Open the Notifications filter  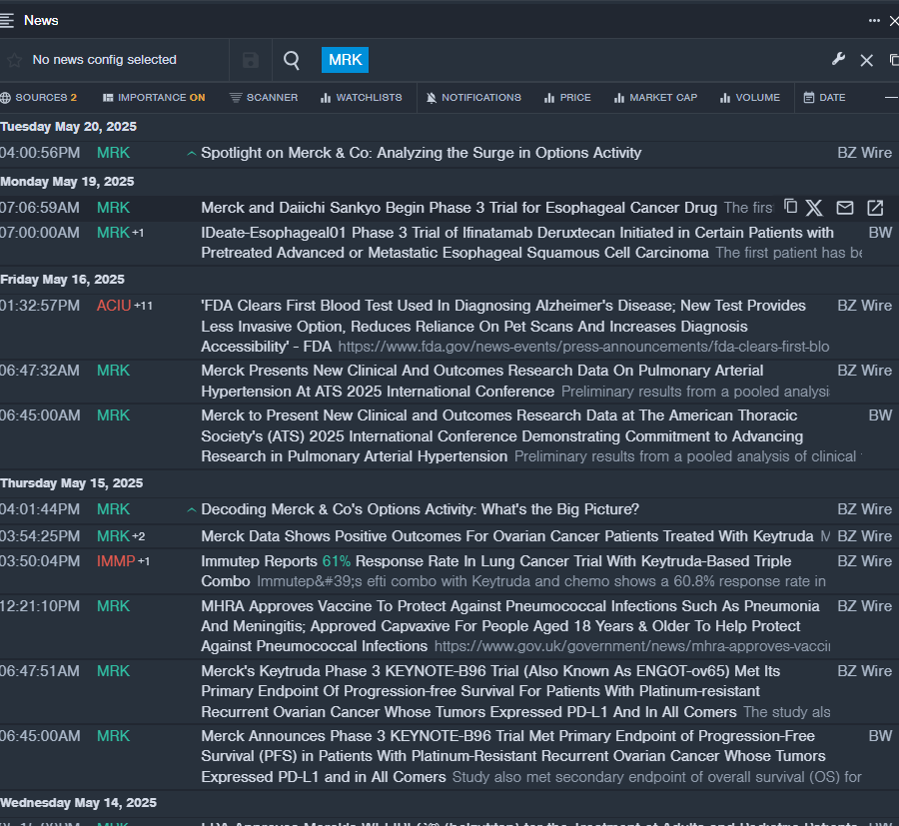[x=473, y=98]
